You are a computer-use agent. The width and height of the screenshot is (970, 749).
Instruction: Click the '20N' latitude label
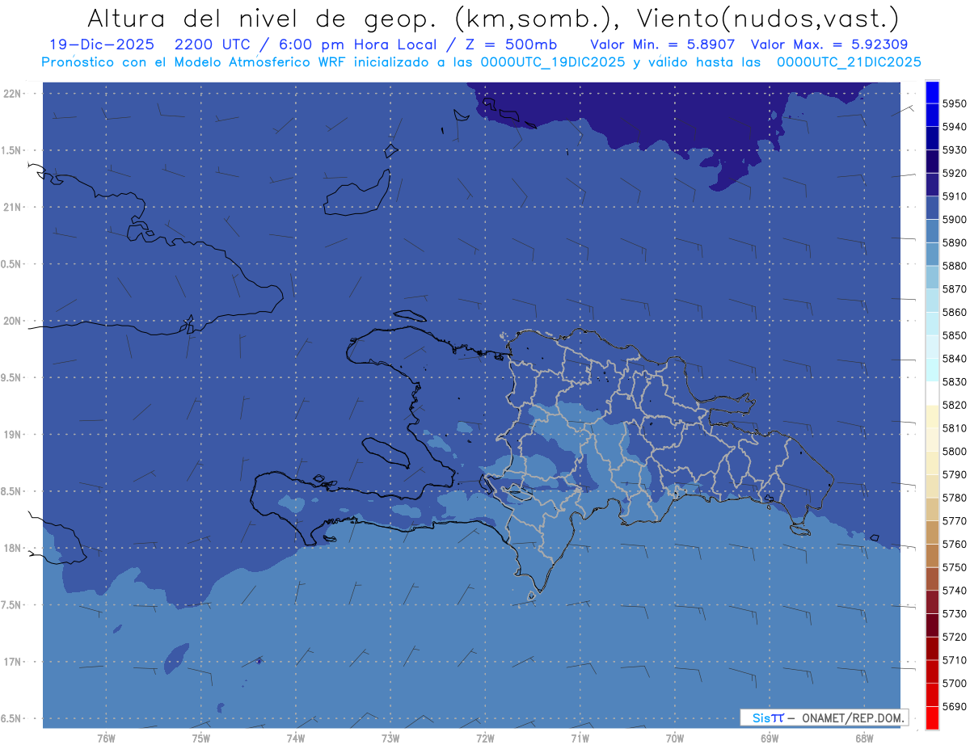pyautogui.click(x=12, y=321)
